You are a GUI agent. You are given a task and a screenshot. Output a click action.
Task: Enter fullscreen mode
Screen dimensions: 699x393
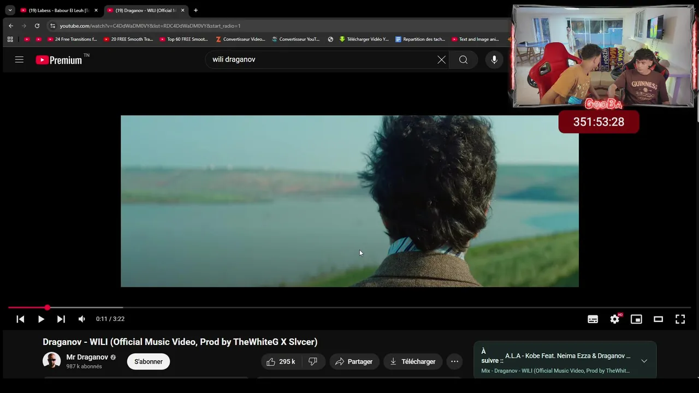point(680,319)
